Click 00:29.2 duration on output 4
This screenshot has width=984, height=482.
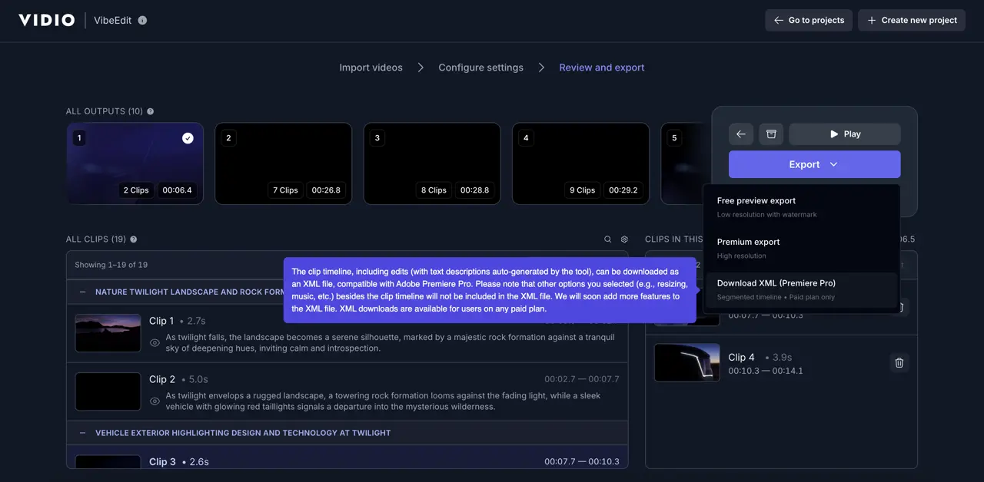623,190
